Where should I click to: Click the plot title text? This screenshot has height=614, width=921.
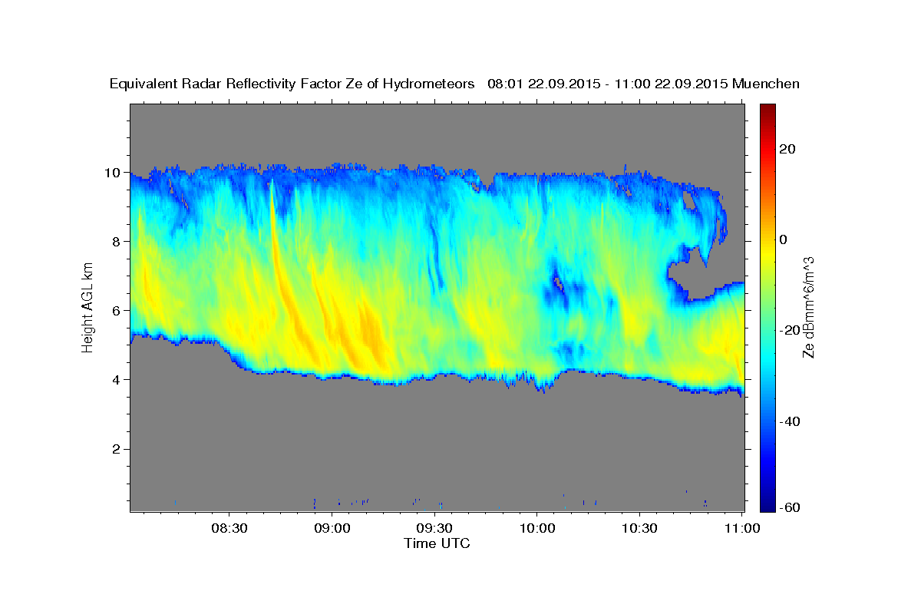pyautogui.click(x=454, y=84)
